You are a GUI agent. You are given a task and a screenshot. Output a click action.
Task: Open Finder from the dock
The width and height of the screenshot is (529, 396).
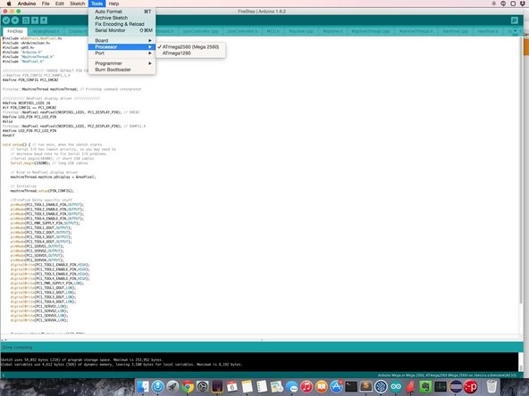click(143, 386)
